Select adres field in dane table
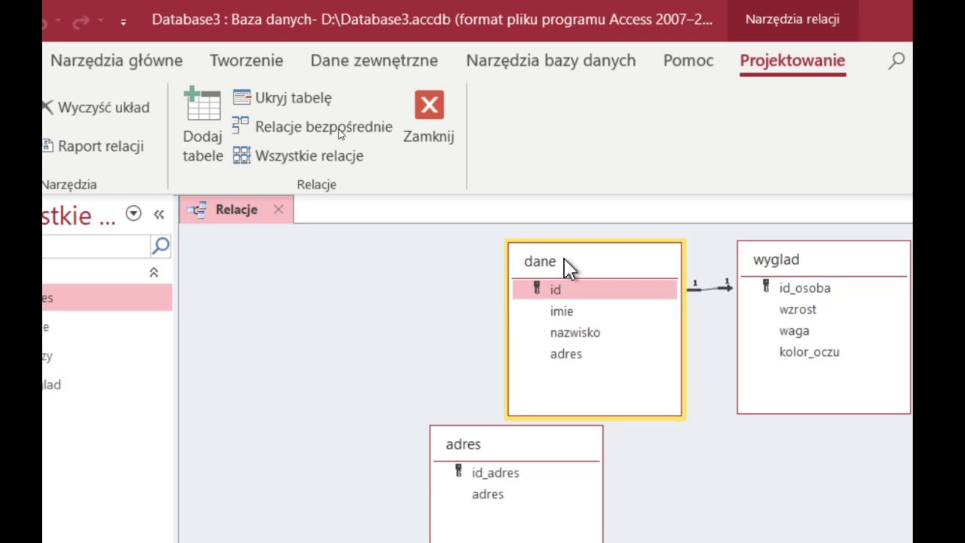The width and height of the screenshot is (965, 543). tap(566, 354)
